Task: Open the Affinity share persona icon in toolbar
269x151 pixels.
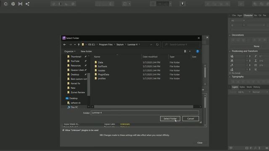Action: pos(27,4)
